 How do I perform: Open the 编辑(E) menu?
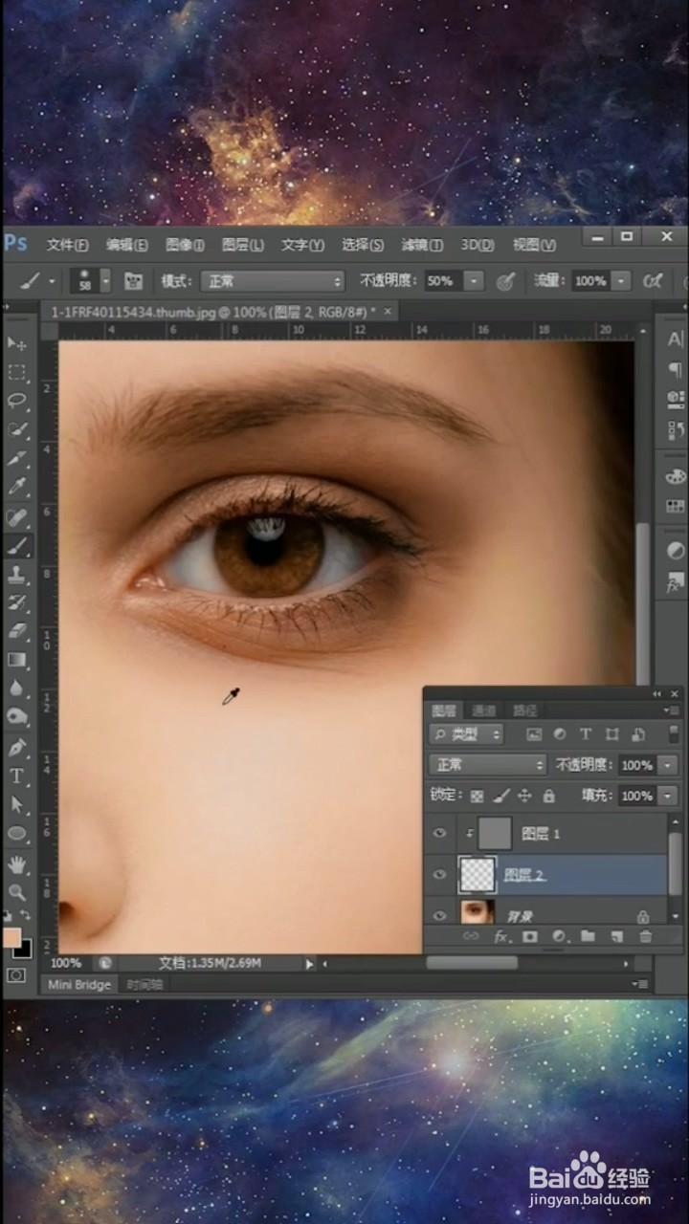126,245
